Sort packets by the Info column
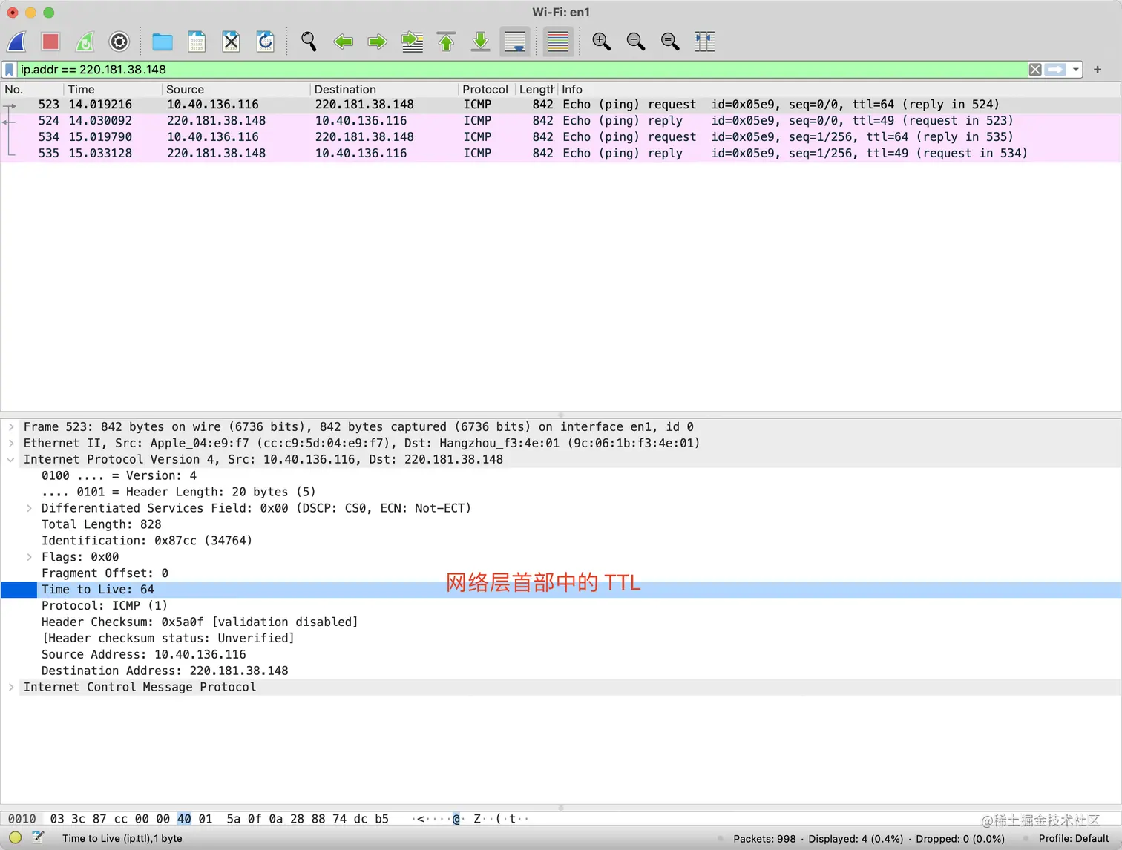The height and width of the screenshot is (850, 1122). tap(839, 89)
